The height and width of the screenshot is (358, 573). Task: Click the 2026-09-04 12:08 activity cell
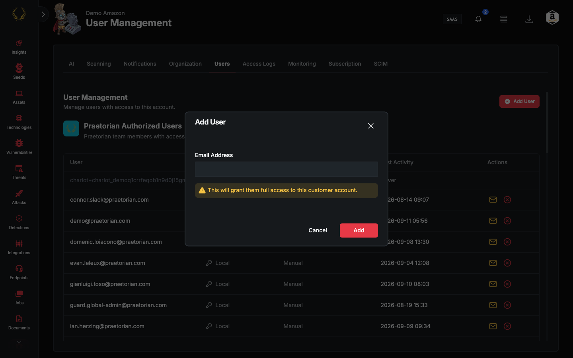point(405,263)
